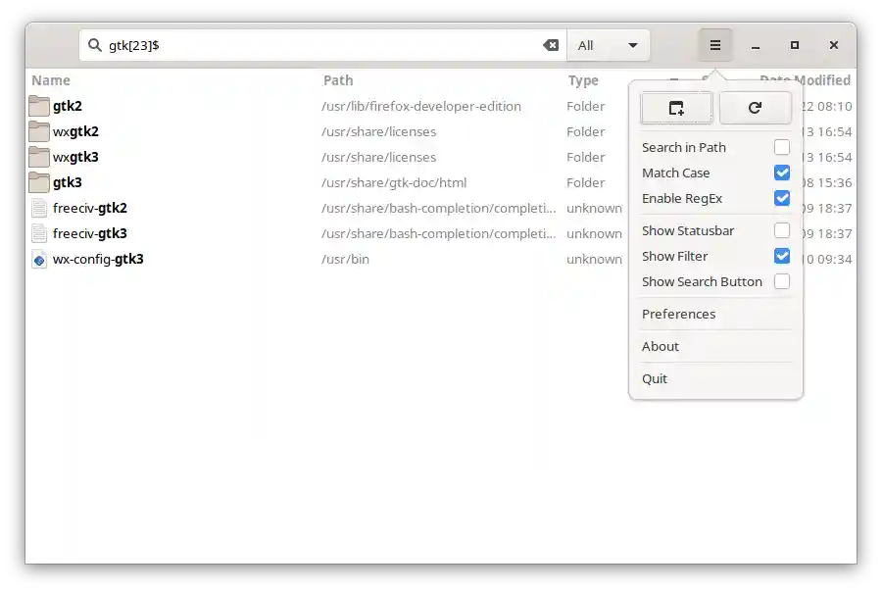Select the wxgtk2 result name
The height and width of the screenshot is (592, 882).
coord(75,131)
